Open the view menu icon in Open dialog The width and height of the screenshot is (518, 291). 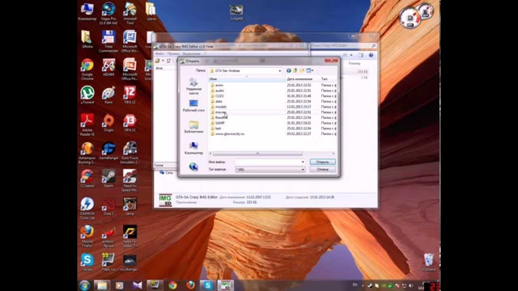click(310, 71)
